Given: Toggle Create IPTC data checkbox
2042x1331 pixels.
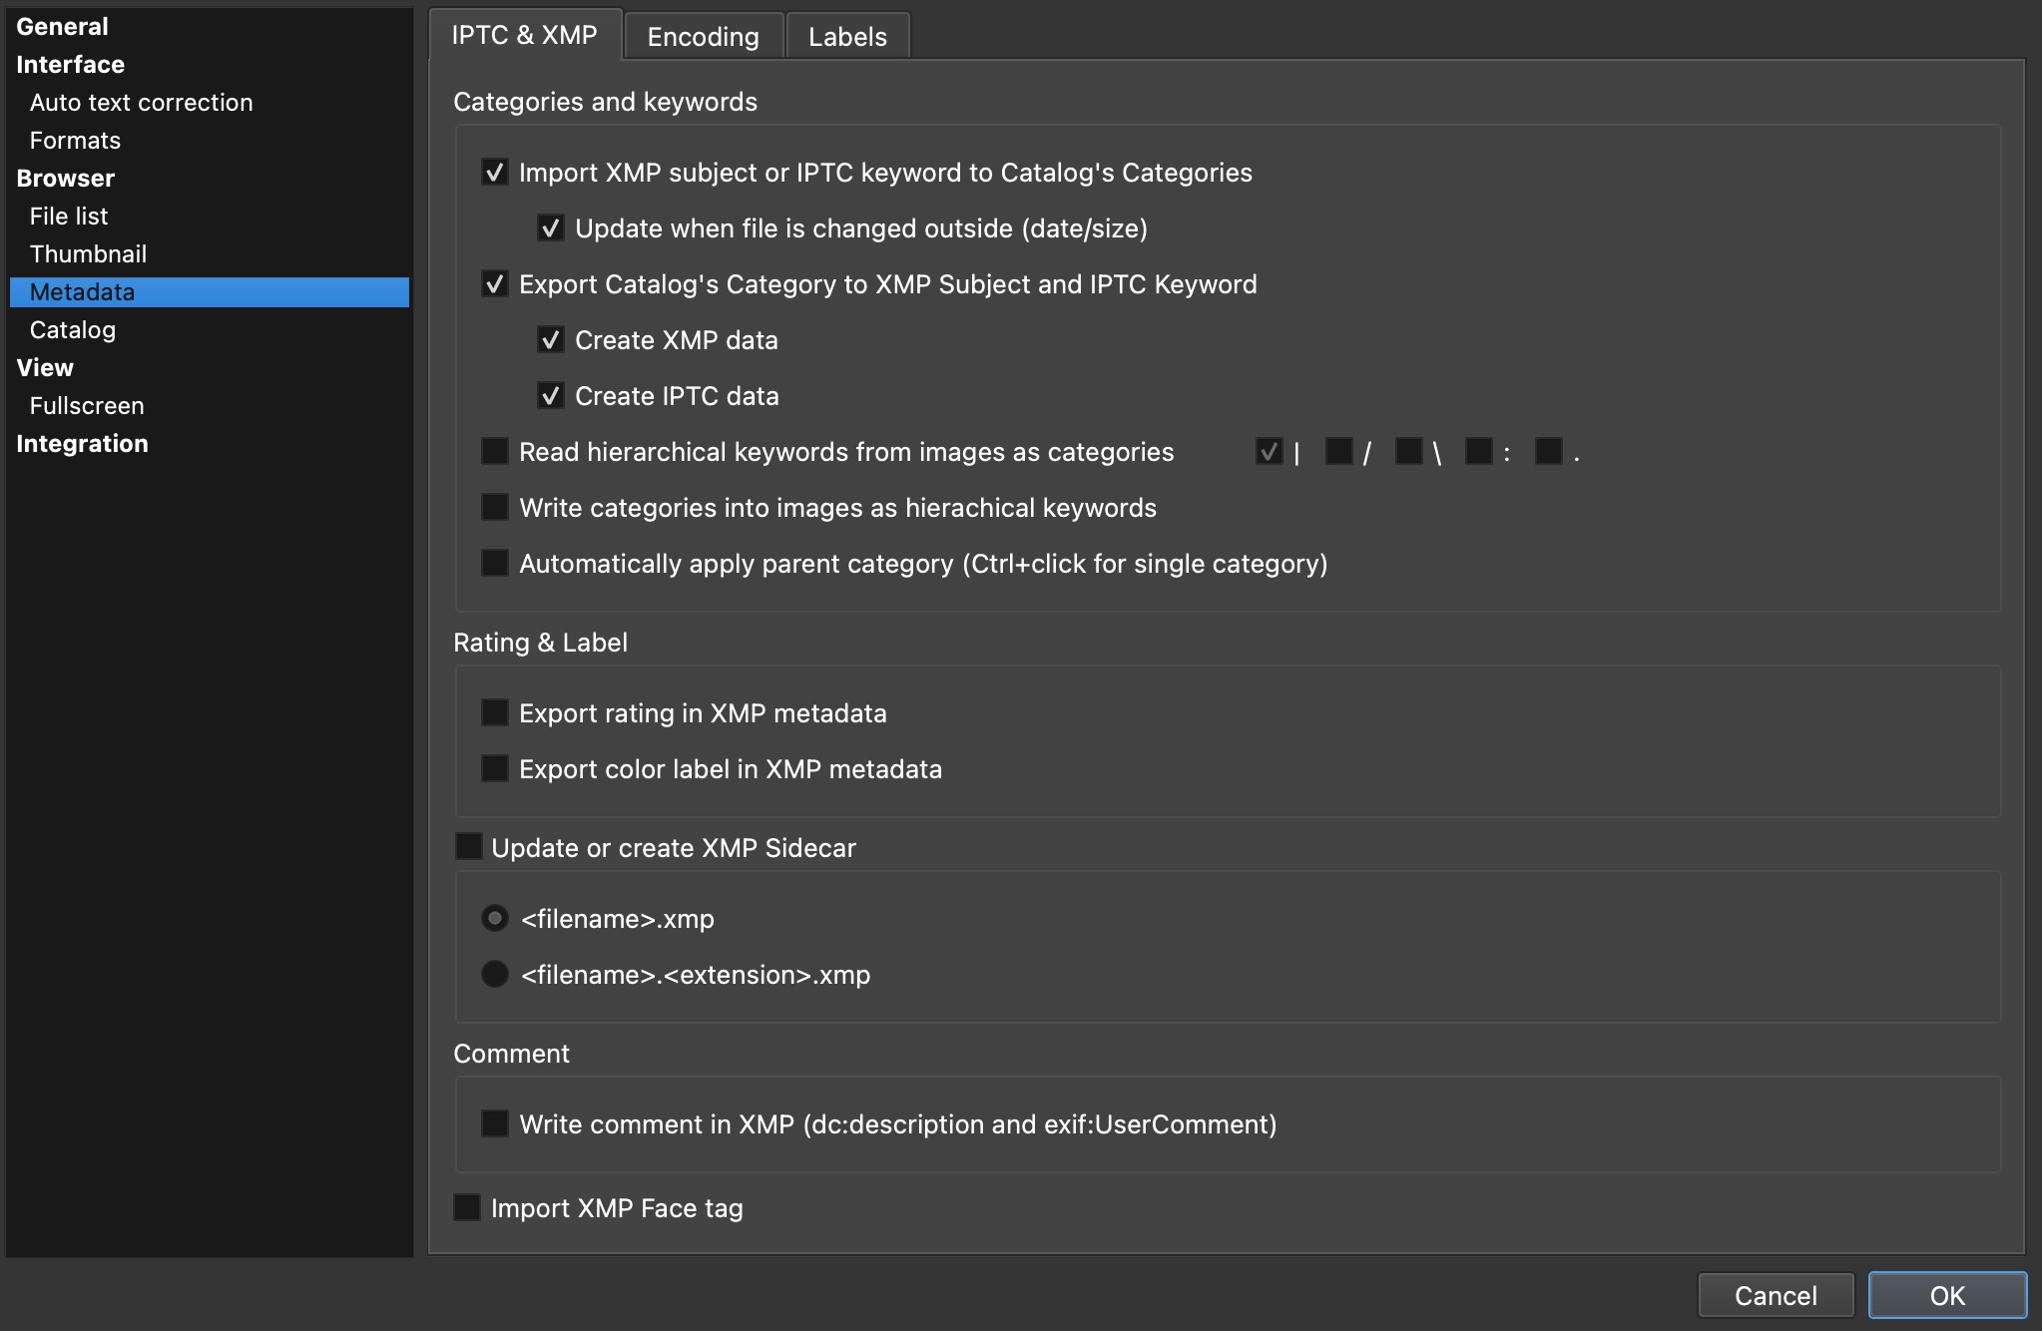Looking at the screenshot, I should pos(551,396).
